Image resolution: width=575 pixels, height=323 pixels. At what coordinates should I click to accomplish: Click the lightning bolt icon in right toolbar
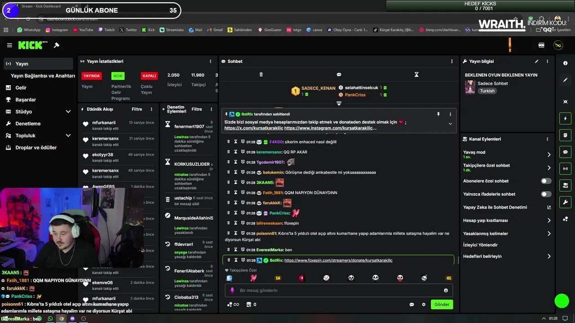click(x=565, y=118)
